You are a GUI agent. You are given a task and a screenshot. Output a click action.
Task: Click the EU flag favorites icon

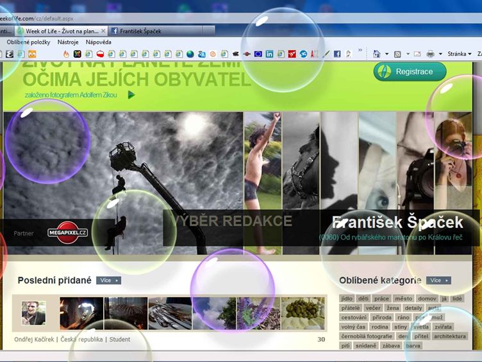click(258, 54)
